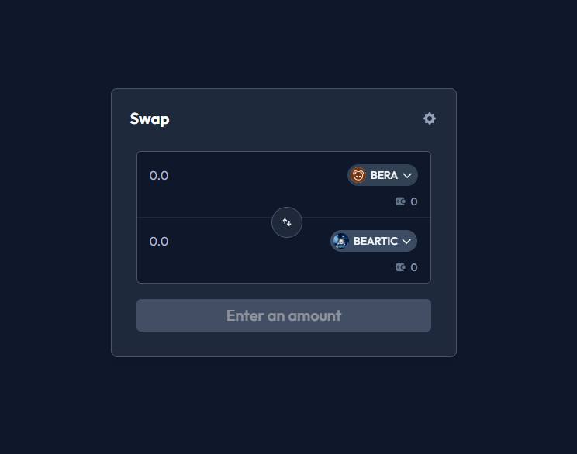Click the BERA wallet balance value
This screenshot has height=454, width=577.
[414, 201]
